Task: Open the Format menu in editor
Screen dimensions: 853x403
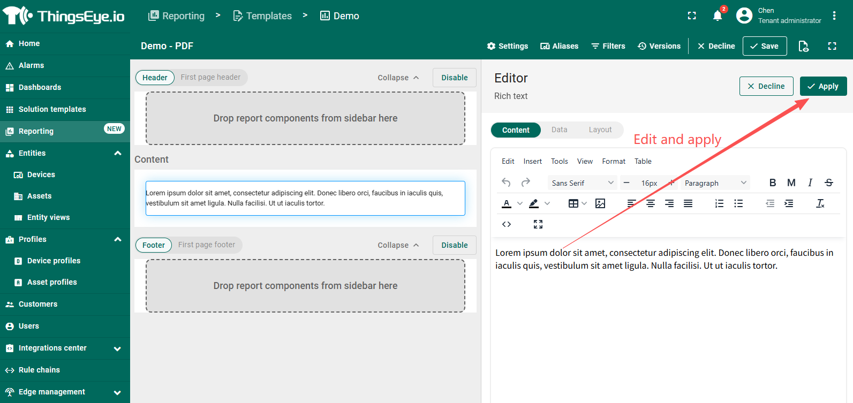Action: [x=613, y=161]
